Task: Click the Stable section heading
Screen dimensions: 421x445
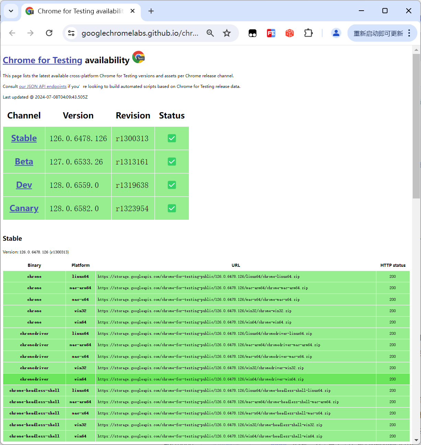Action: (x=12, y=238)
